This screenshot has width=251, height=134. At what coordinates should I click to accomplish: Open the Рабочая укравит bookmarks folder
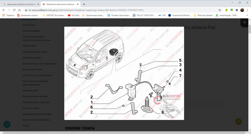203,15
